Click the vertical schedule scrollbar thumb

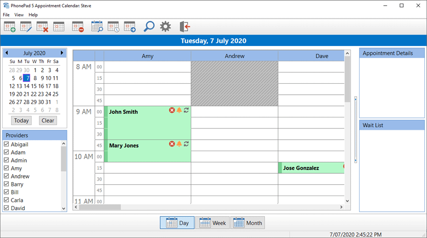pos(347,80)
